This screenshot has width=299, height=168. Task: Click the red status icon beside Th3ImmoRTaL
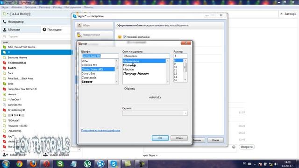(4, 63)
